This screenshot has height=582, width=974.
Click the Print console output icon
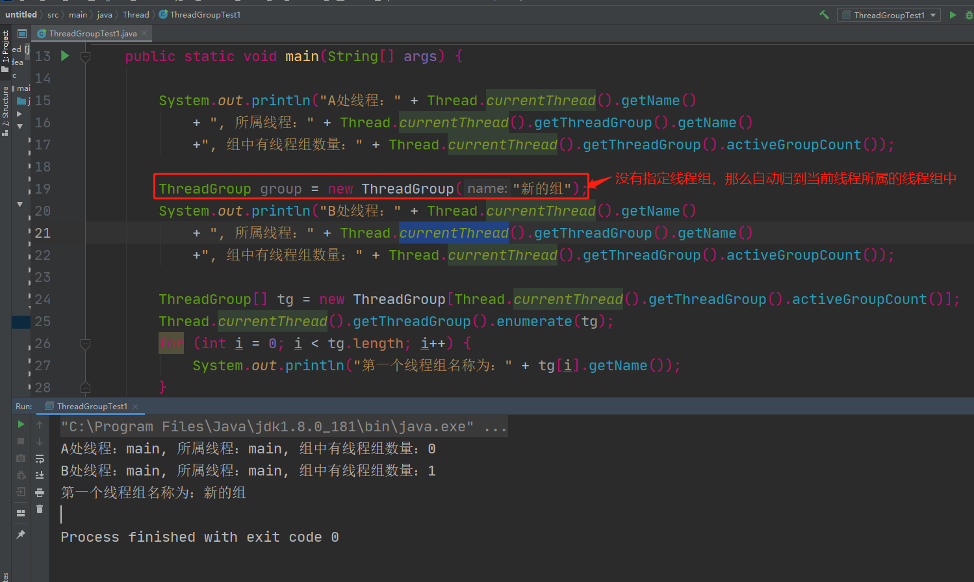pyautogui.click(x=40, y=492)
